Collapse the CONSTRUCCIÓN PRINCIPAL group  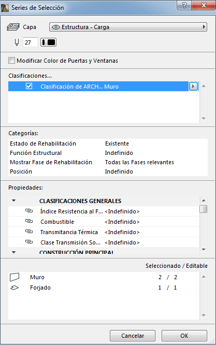point(14,252)
